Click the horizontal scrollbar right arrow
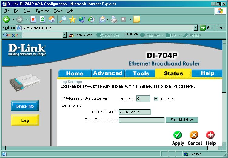The image size is (228, 158). point(220,148)
